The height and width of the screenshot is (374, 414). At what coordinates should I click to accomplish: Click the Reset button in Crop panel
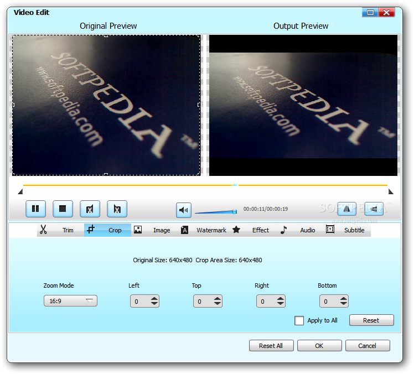[x=371, y=320]
